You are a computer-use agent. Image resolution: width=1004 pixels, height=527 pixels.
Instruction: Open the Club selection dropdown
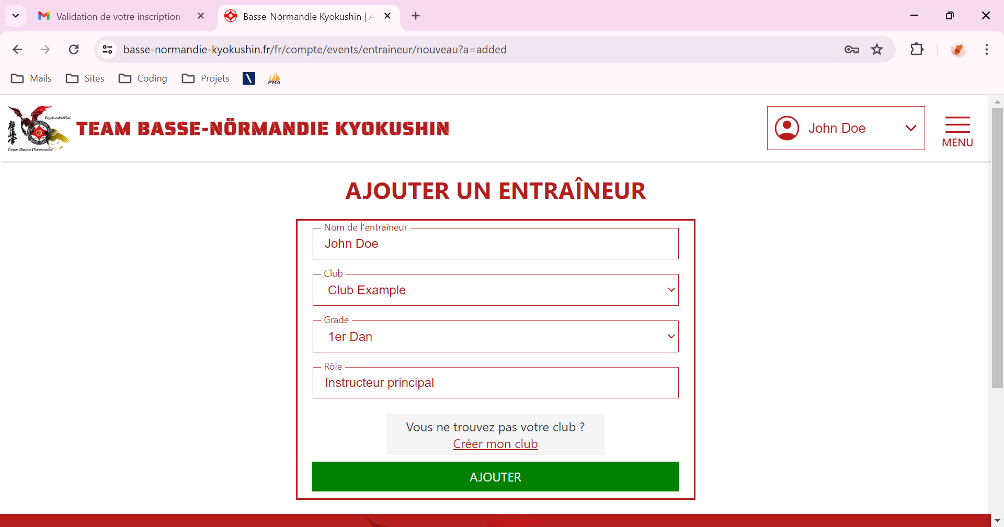click(495, 290)
